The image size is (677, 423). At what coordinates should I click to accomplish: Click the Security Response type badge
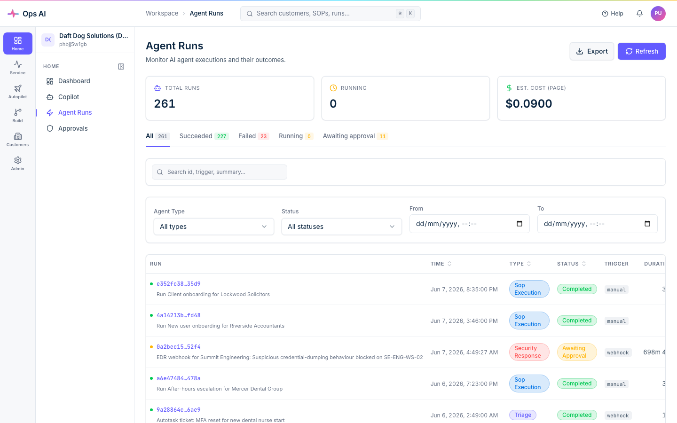(x=529, y=352)
